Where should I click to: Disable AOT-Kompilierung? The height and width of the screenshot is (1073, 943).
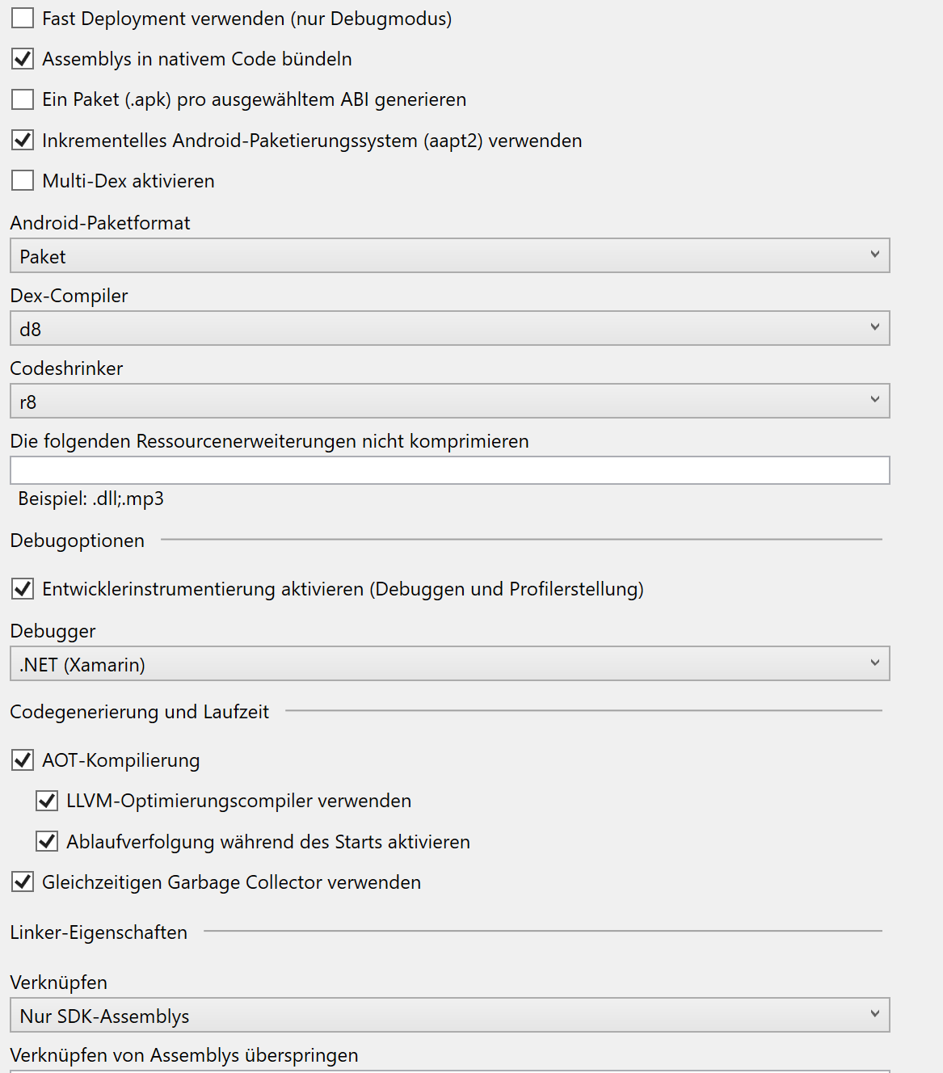22,760
